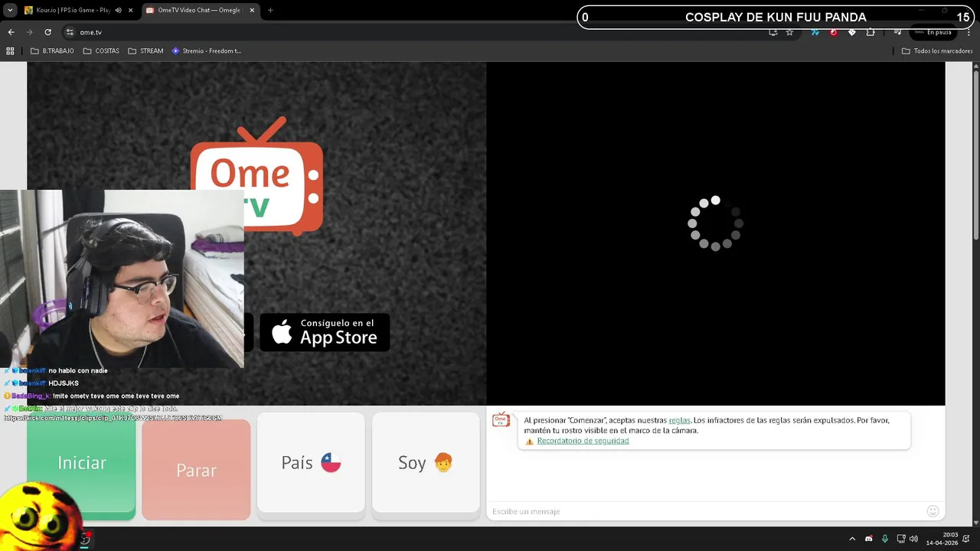Click the streamer webcam overlay
This screenshot has width=980, height=551.
[x=122, y=279]
